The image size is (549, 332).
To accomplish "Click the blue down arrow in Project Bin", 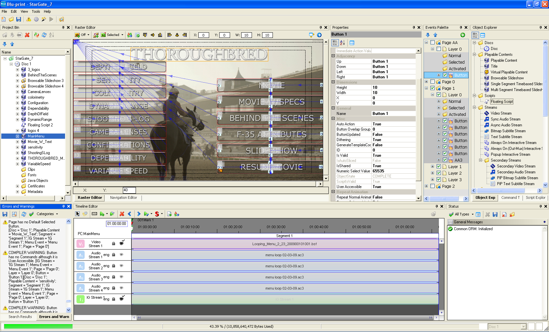I will click(x=5, y=44).
